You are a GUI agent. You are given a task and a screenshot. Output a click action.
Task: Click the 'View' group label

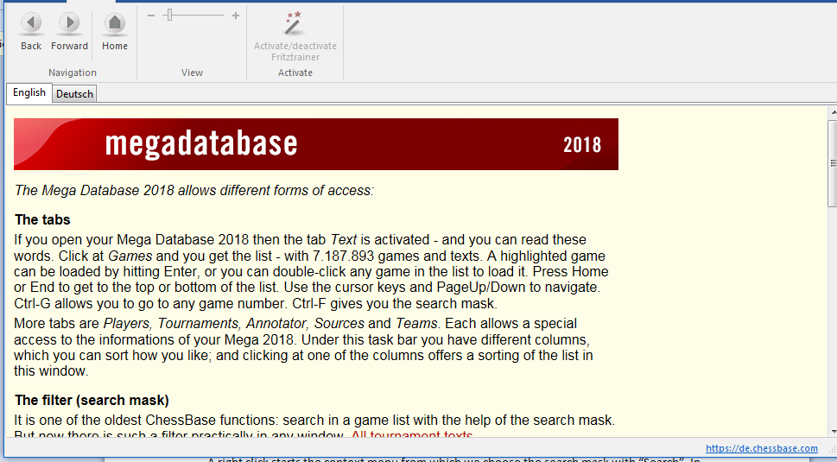[192, 73]
